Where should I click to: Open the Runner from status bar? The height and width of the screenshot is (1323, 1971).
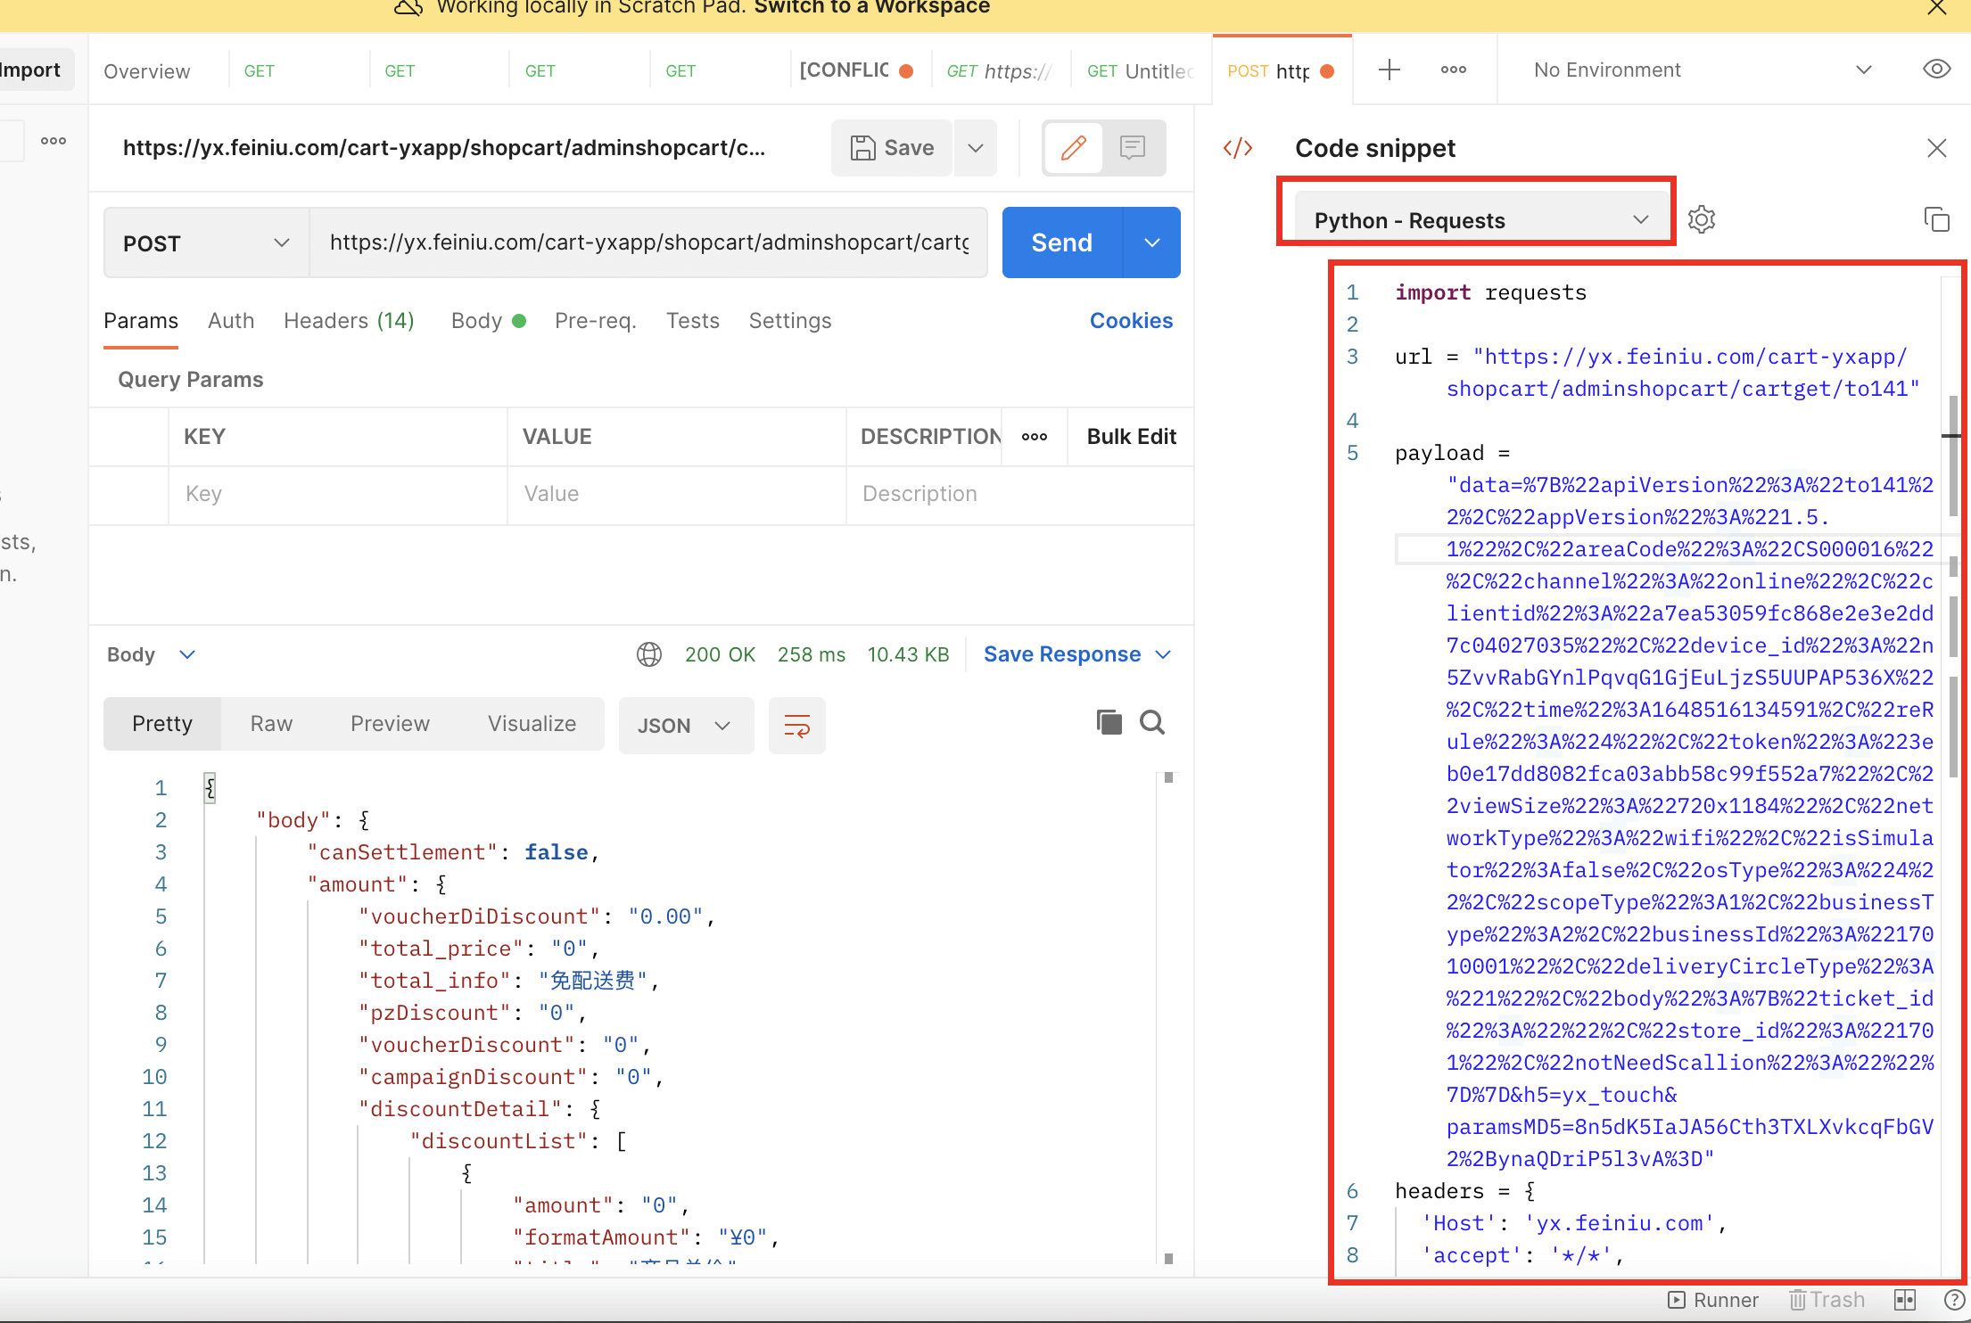[1713, 1300]
